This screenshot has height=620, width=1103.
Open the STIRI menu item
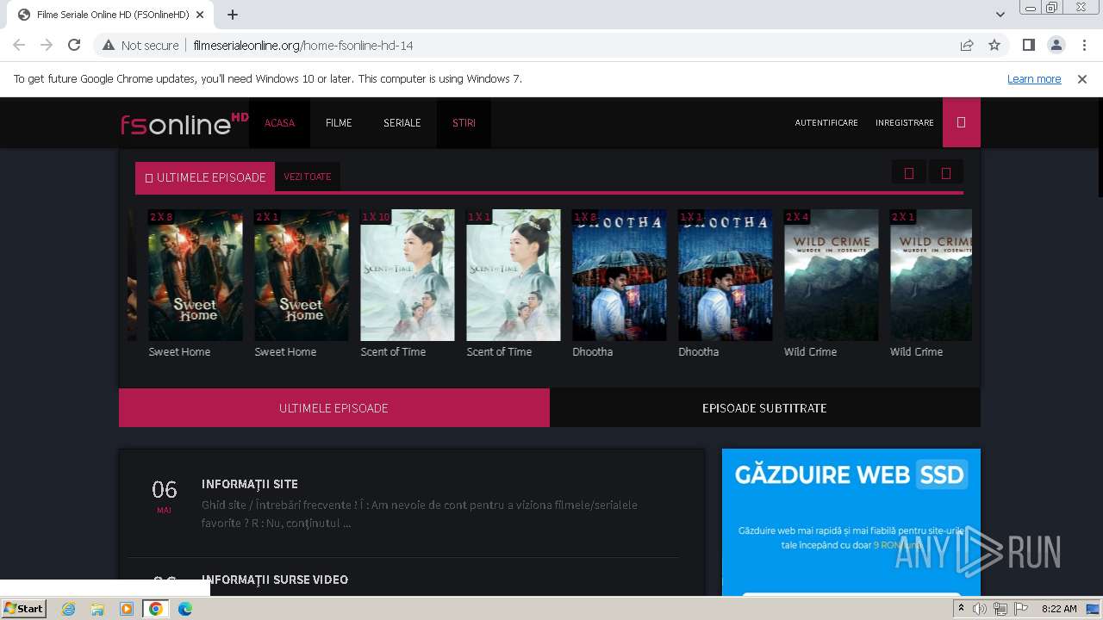click(x=464, y=123)
